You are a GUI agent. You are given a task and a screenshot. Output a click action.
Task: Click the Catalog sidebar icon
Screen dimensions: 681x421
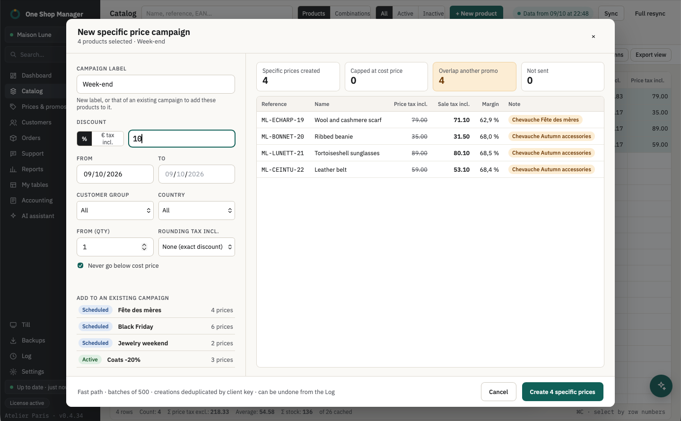click(13, 91)
